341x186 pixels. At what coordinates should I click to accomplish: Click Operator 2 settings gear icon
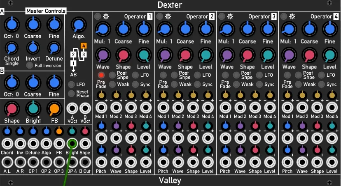click(x=168, y=16)
